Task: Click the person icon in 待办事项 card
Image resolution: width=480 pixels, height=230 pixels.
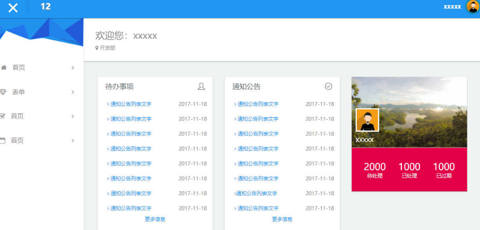Action: coord(201,86)
